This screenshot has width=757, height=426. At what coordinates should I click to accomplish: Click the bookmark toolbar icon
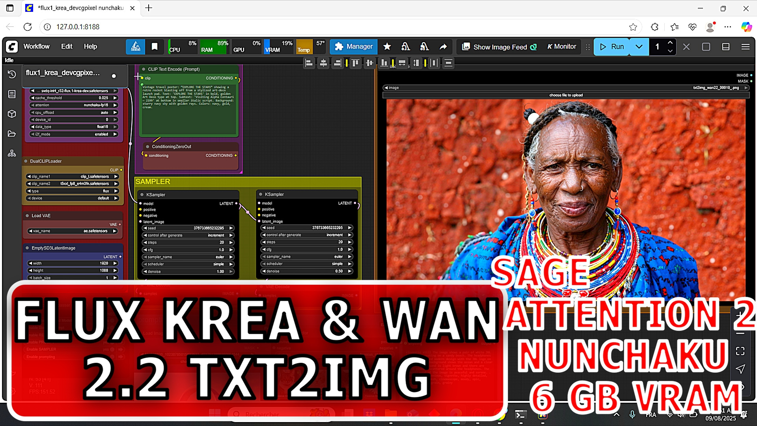(155, 47)
